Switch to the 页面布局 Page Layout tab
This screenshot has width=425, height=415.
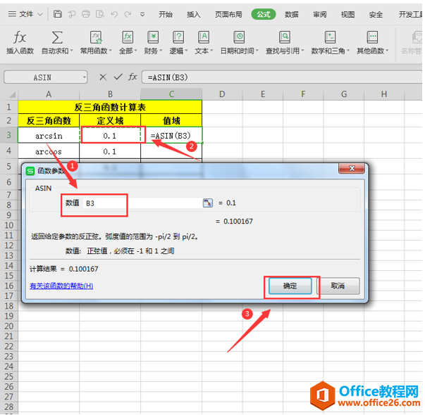point(228,14)
